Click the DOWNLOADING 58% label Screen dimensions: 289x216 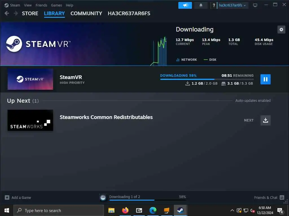178,75
